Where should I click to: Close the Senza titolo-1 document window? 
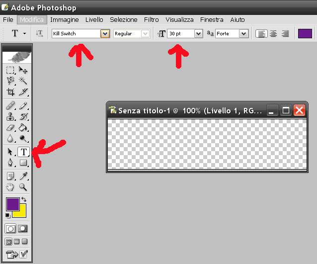click(299, 110)
